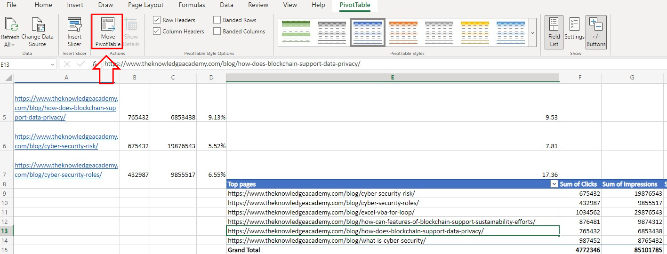
Task: Open the cyber-security-roles hyperlink in column A
Action: (66, 170)
